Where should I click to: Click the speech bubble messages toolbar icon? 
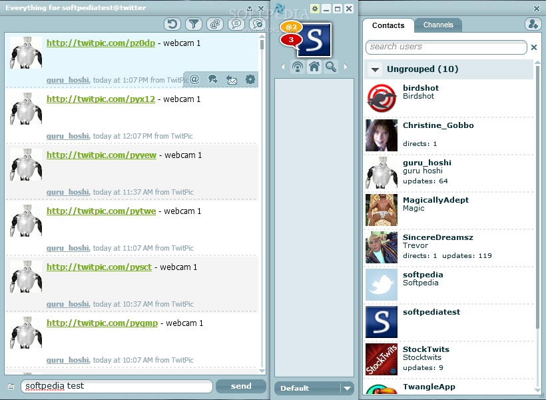236,24
